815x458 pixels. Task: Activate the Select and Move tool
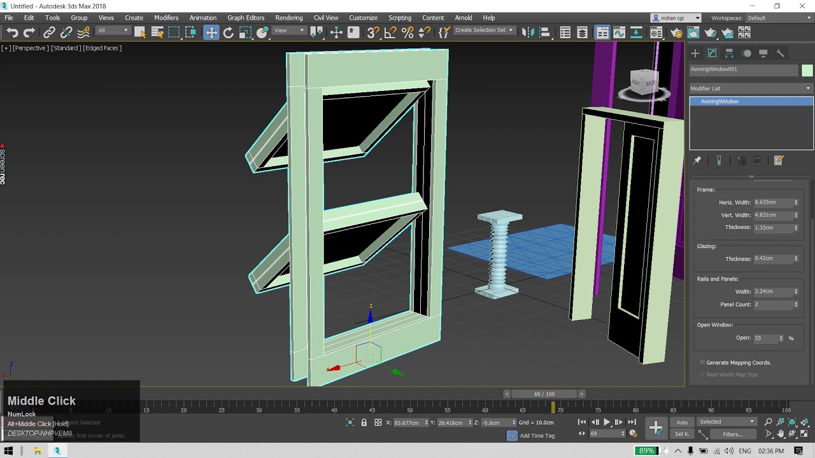pyautogui.click(x=211, y=32)
